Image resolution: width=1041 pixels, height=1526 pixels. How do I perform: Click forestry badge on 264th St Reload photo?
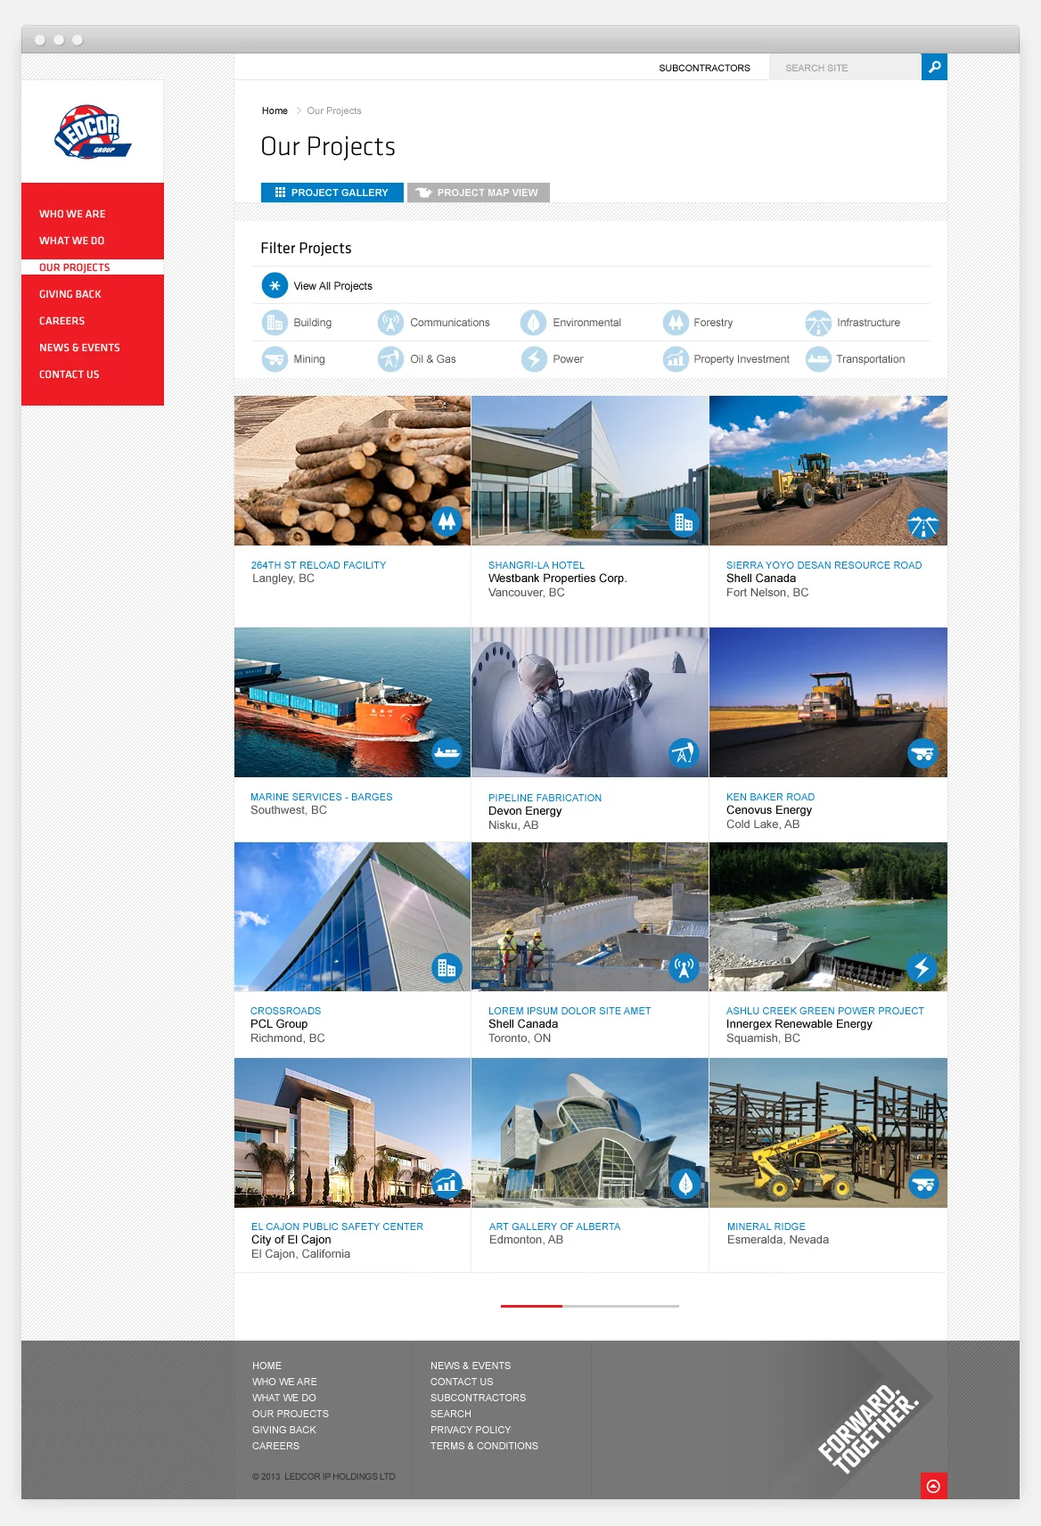point(447,521)
